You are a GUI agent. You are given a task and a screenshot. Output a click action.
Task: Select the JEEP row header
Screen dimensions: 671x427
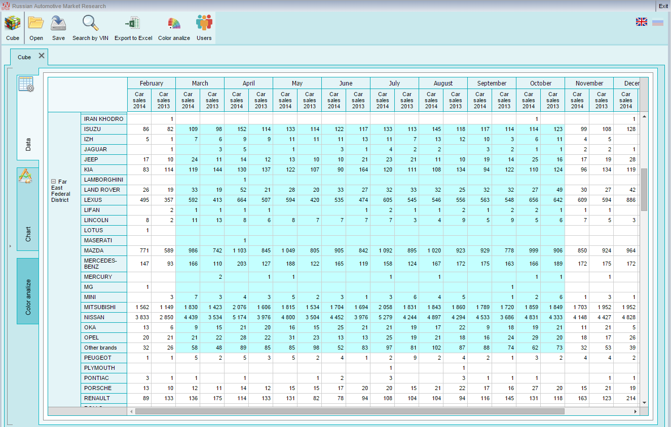tap(104, 159)
